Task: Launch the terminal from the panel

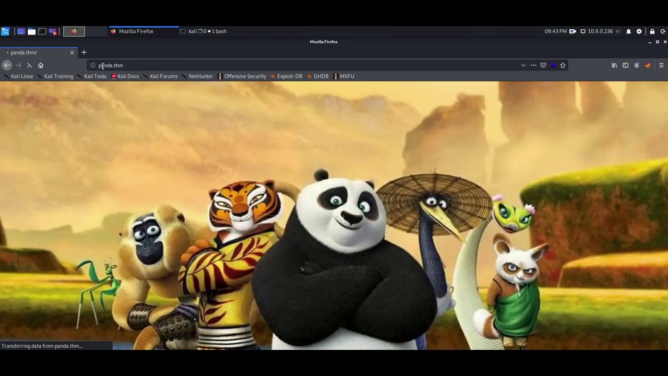Action: point(42,31)
